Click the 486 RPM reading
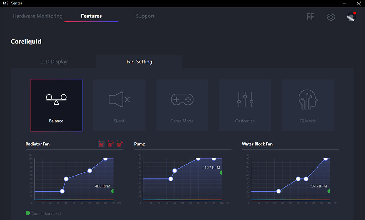 coord(103,186)
